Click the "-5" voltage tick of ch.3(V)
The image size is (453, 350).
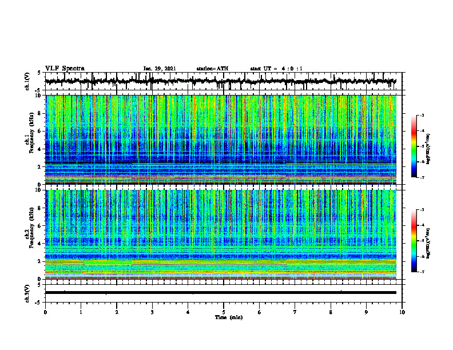pyautogui.click(x=38, y=303)
